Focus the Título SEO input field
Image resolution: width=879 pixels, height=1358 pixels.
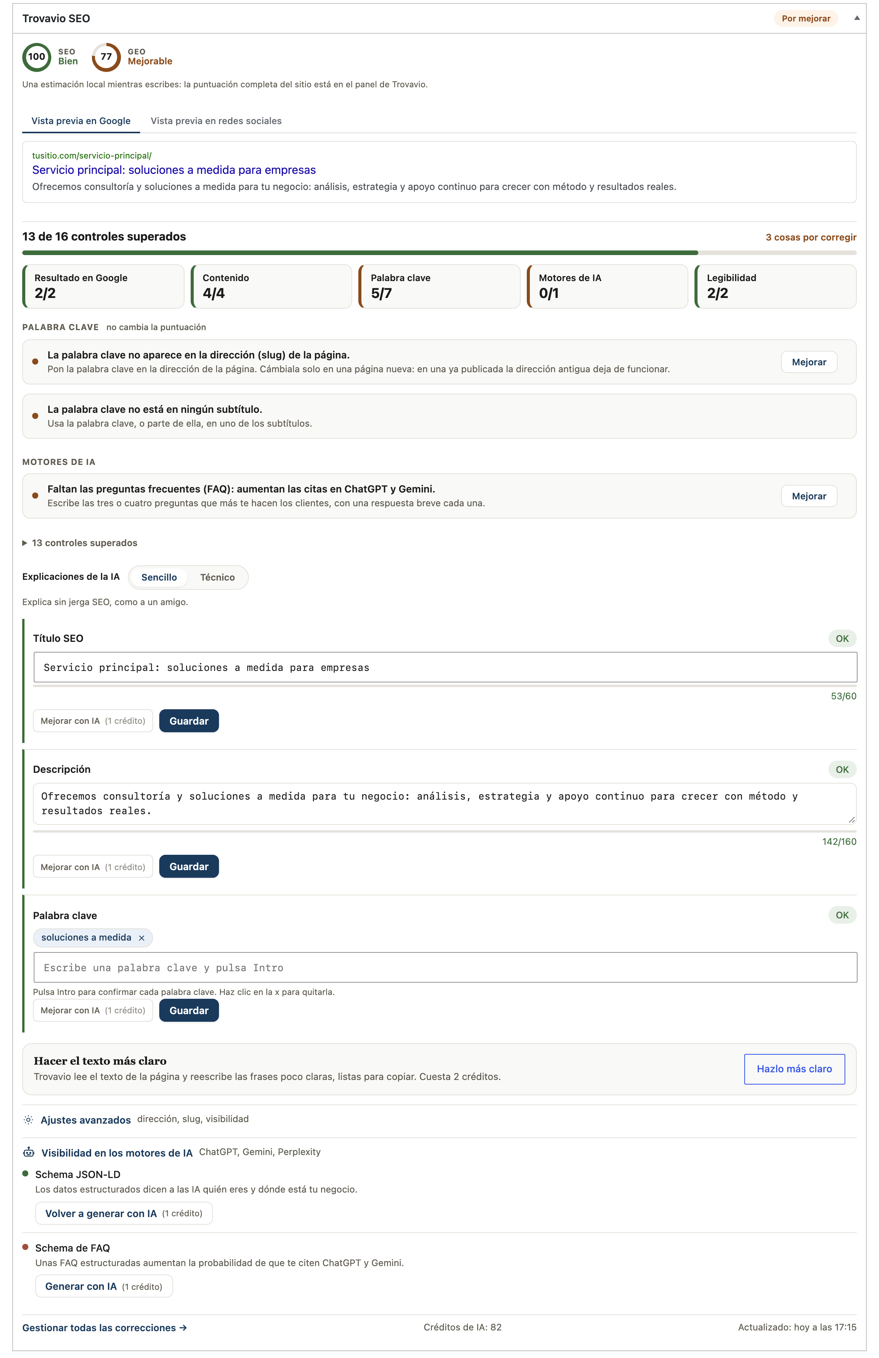click(445, 667)
